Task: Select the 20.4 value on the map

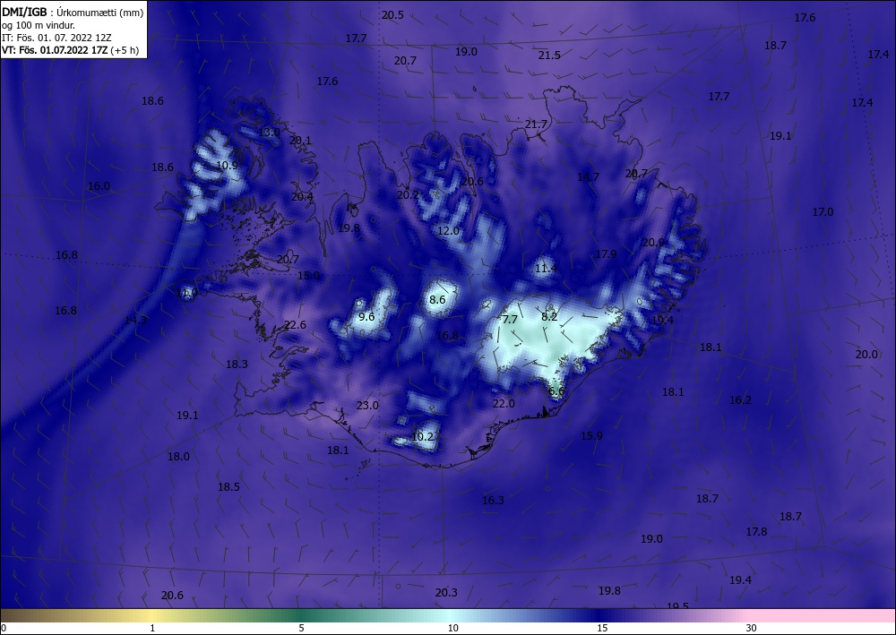Action: pyautogui.click(x=302, y=196)
